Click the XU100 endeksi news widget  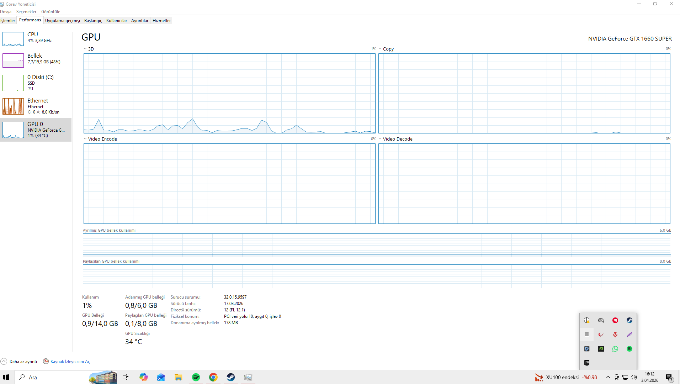tap(566, 377)
